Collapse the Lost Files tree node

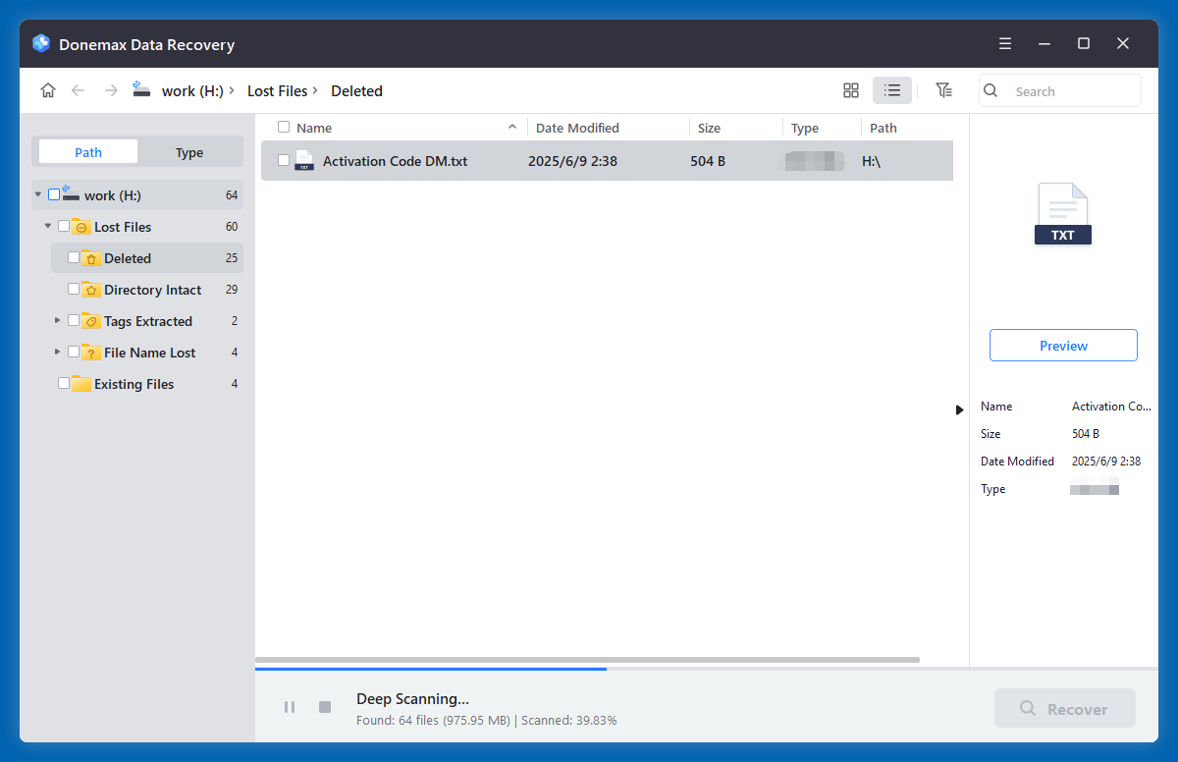coord(46,226)
